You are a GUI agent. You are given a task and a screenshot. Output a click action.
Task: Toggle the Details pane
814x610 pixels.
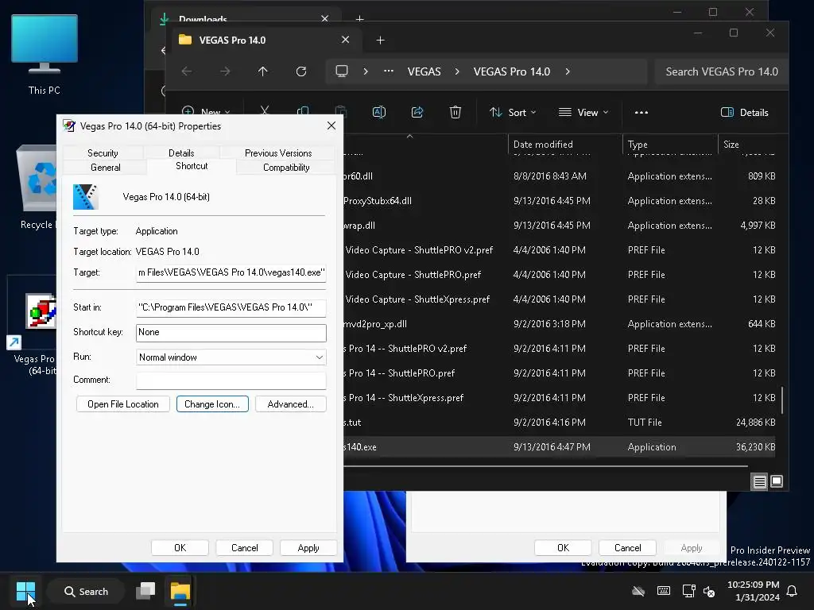pyautogui.click(x=744, y=112)
